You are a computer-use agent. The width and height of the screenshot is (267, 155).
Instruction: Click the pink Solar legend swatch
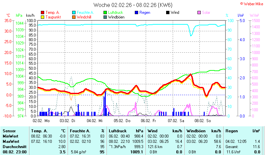tap(199, 13)
